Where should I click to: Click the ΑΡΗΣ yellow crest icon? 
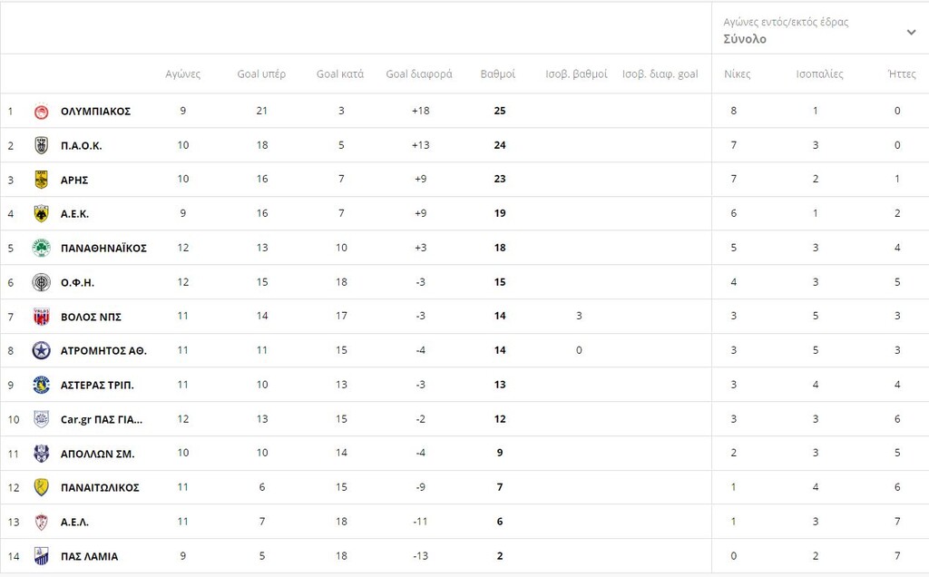pyautogui.click(x=41, y=180)
